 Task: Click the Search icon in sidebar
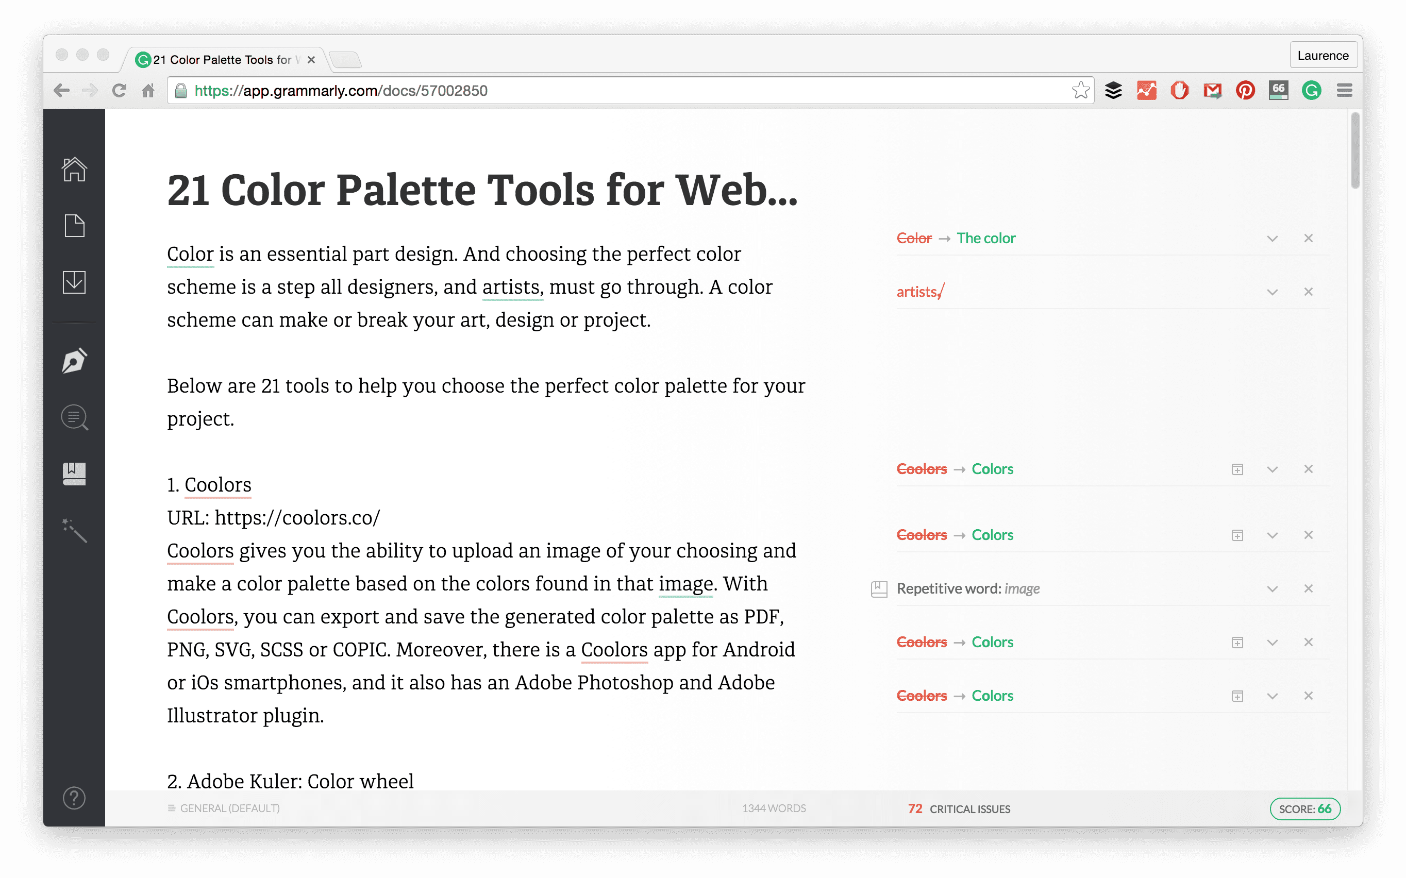(x=75, y=417)
